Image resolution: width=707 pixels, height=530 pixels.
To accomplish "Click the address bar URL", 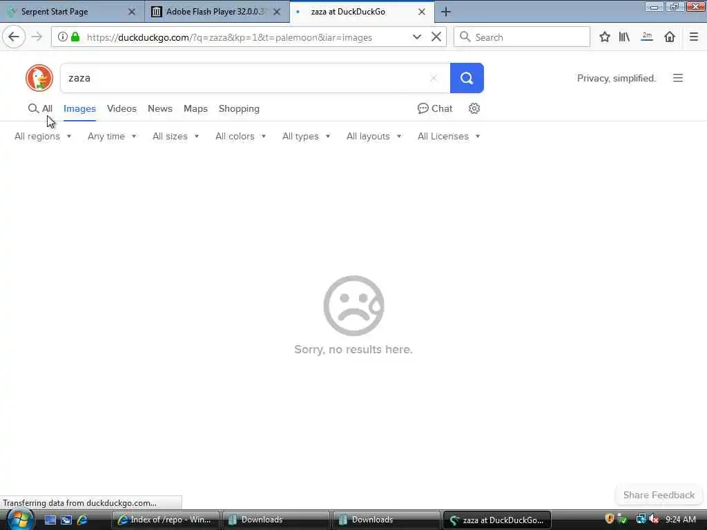I will coord(229,37).
